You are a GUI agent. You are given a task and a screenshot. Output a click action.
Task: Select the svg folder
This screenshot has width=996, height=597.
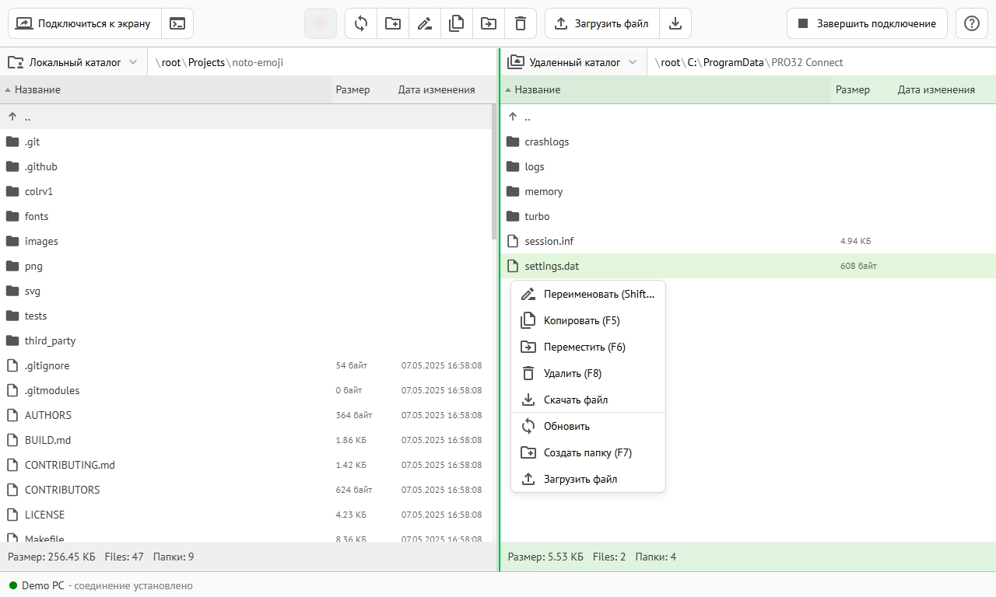pyautogui.click(x=246, y=291)
